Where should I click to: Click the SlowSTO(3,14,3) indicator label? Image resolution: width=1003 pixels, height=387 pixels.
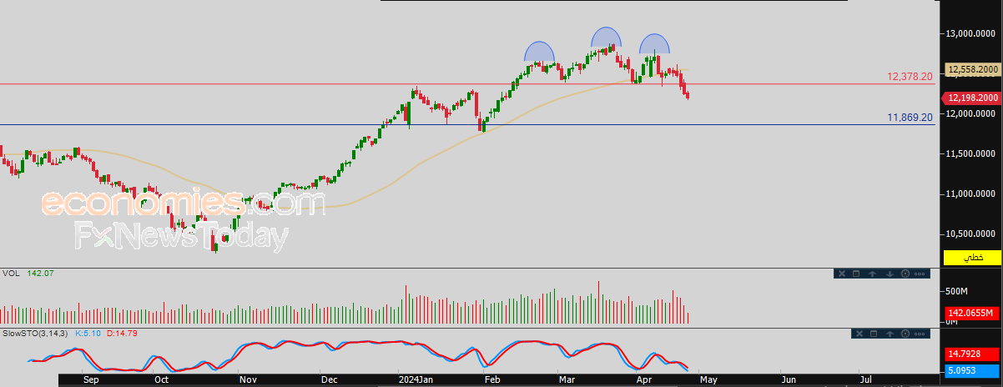36,333
